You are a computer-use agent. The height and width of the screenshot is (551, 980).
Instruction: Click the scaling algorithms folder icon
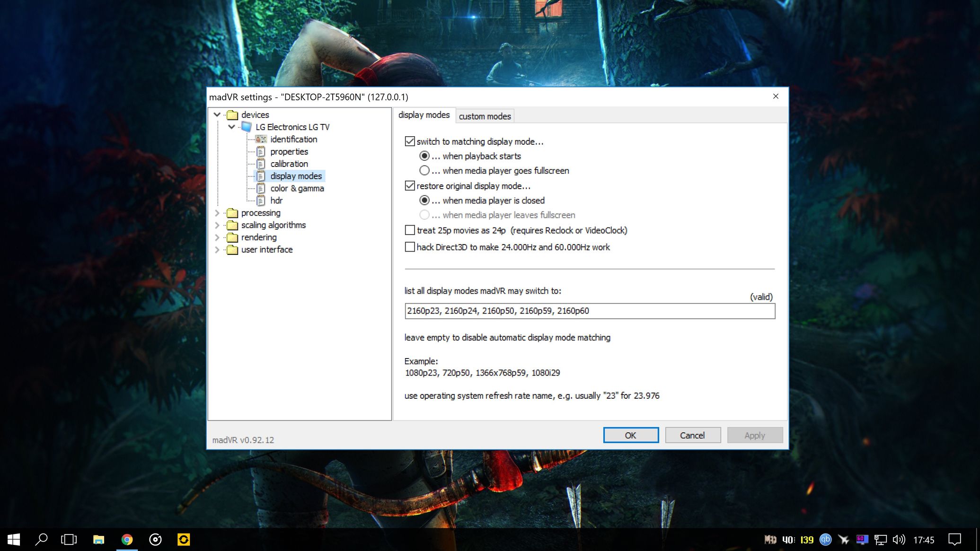tap(232, 225)
